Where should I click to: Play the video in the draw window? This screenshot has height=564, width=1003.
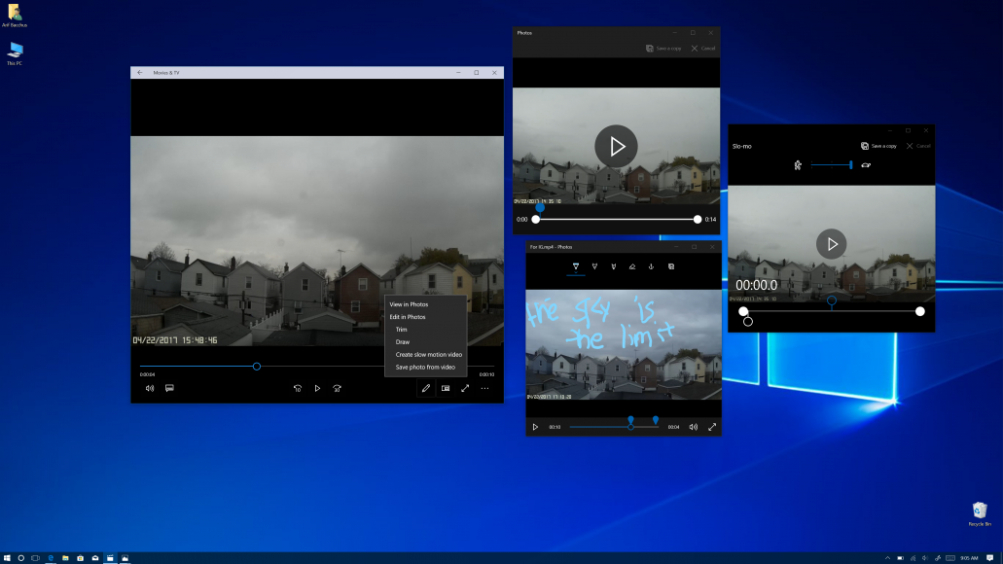535,427
